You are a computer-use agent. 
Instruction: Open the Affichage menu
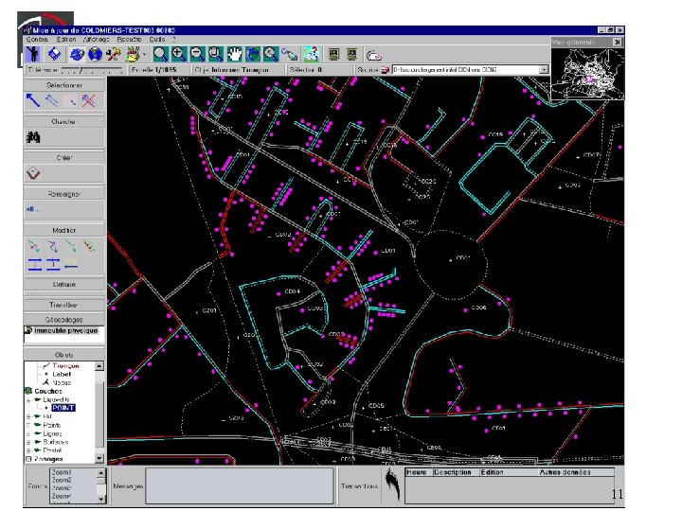coord(97,39)
